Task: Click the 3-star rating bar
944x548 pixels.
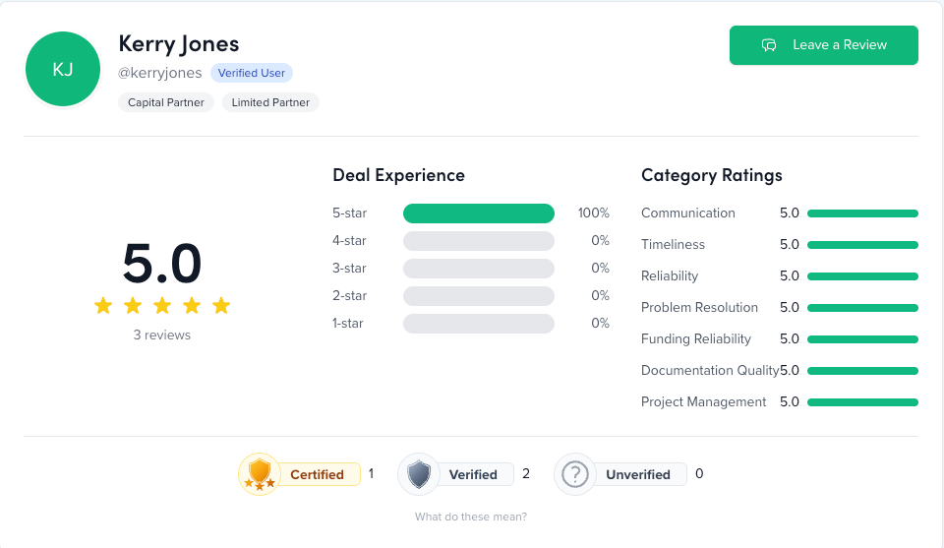Action: pos(479,269)
